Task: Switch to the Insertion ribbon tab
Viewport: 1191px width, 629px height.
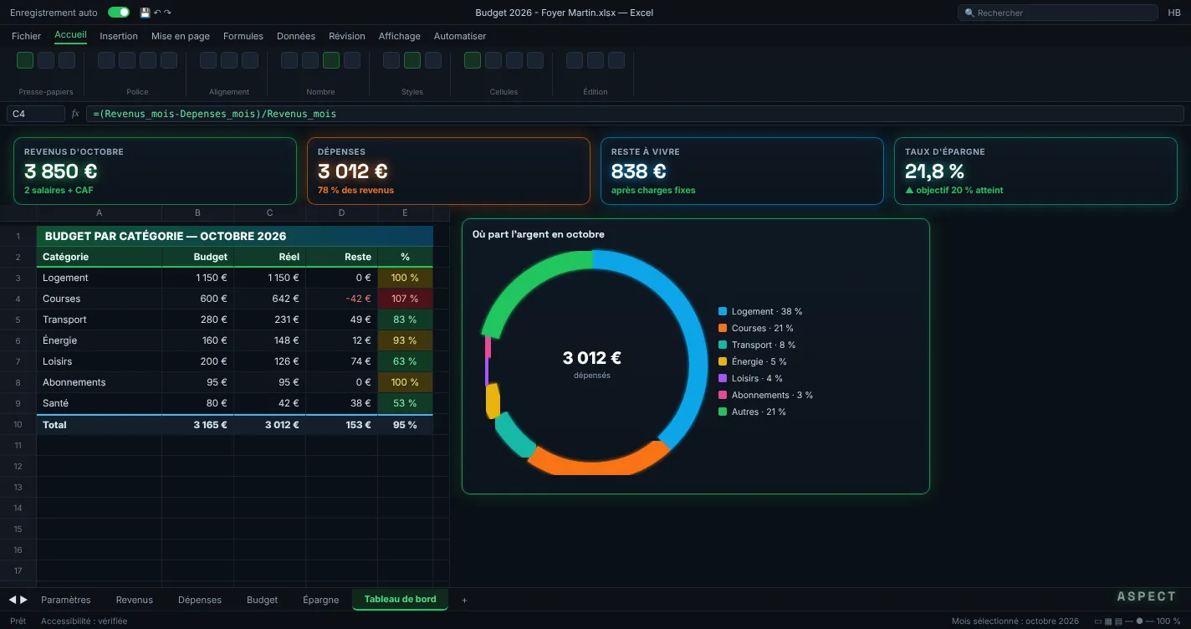Action: pos(119,36)
